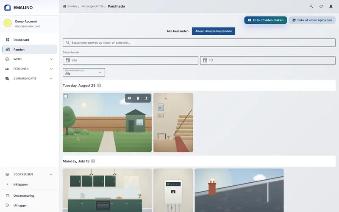Open calendar icon in Tot field
This screenshot has width=339, height=212.
pyautogui.click(x=205, y=60)
